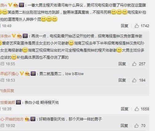Like the comment with 257 likes
Viewport: 155px width, 131px height.
[134, 64]
